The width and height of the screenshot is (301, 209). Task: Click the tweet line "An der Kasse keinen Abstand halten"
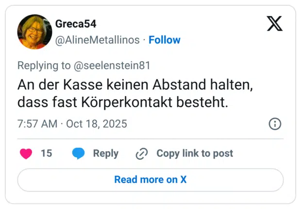(x=135, y=85)
